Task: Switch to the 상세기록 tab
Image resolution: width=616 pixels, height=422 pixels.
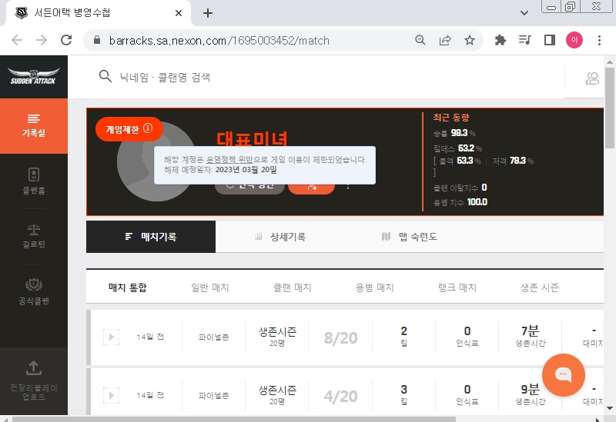Action: [x=280, y=237]
